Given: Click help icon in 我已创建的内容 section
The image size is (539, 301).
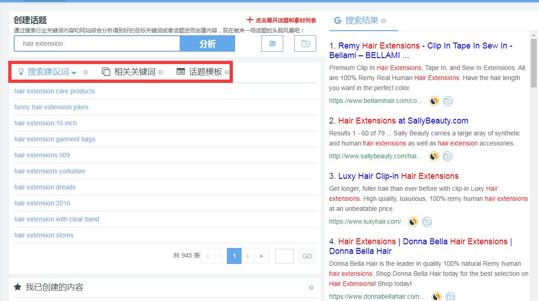Looking at the screenshot, I should pyautogui.click(x=311, y=288).
